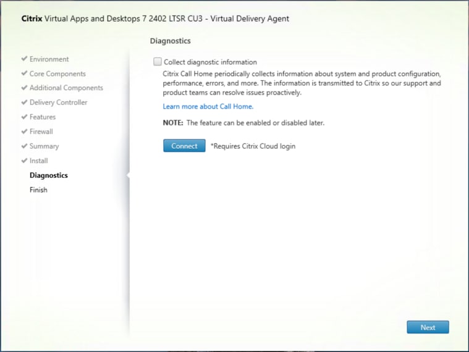469x352 pixels.
Task: Select the Install step in the sidebar
Action: click(38, 161)
